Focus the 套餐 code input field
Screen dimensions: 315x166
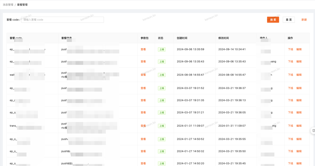point(62,20)
